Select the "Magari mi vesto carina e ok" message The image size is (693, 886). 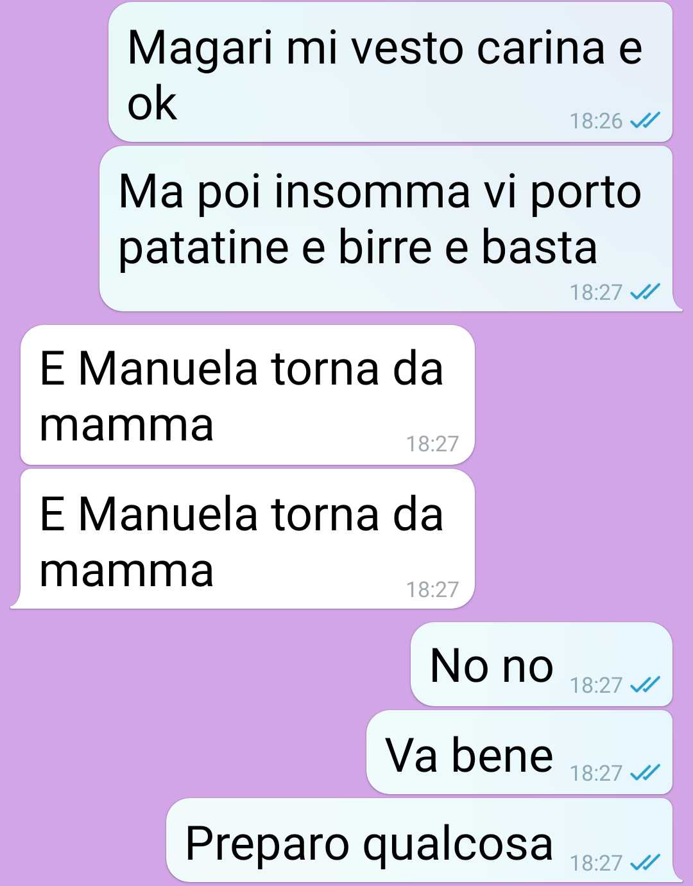390,72
